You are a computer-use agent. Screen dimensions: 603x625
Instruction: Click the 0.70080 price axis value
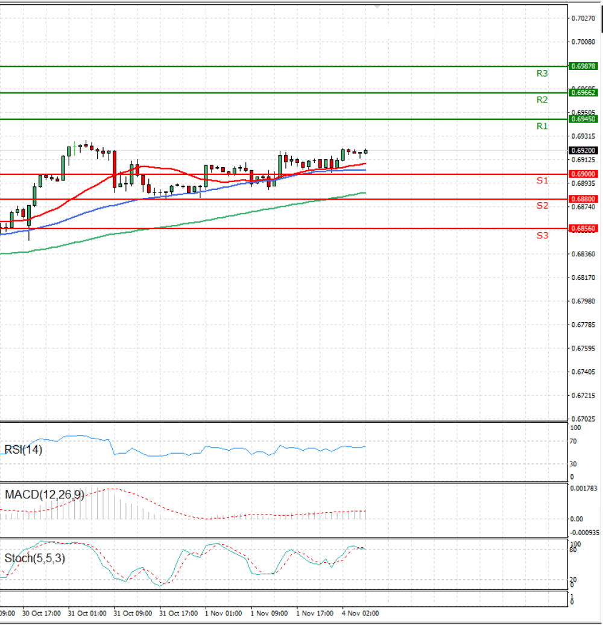click(583, 42)
